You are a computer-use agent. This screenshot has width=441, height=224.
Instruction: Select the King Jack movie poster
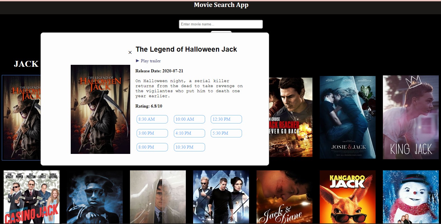411,117
